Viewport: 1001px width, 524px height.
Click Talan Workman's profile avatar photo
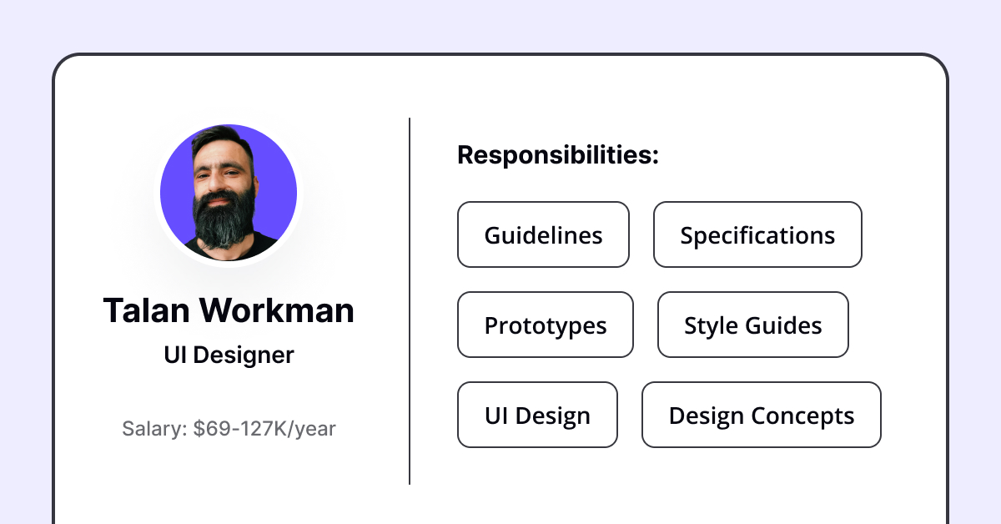(x=229, y=193)
